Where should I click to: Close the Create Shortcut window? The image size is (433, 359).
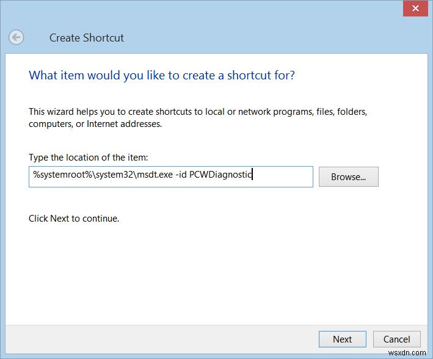click(x=416, y=9)
